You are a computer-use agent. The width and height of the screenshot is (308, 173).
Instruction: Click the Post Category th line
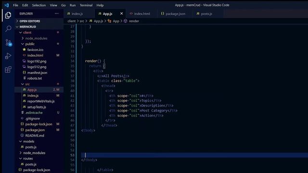(143, 111)
